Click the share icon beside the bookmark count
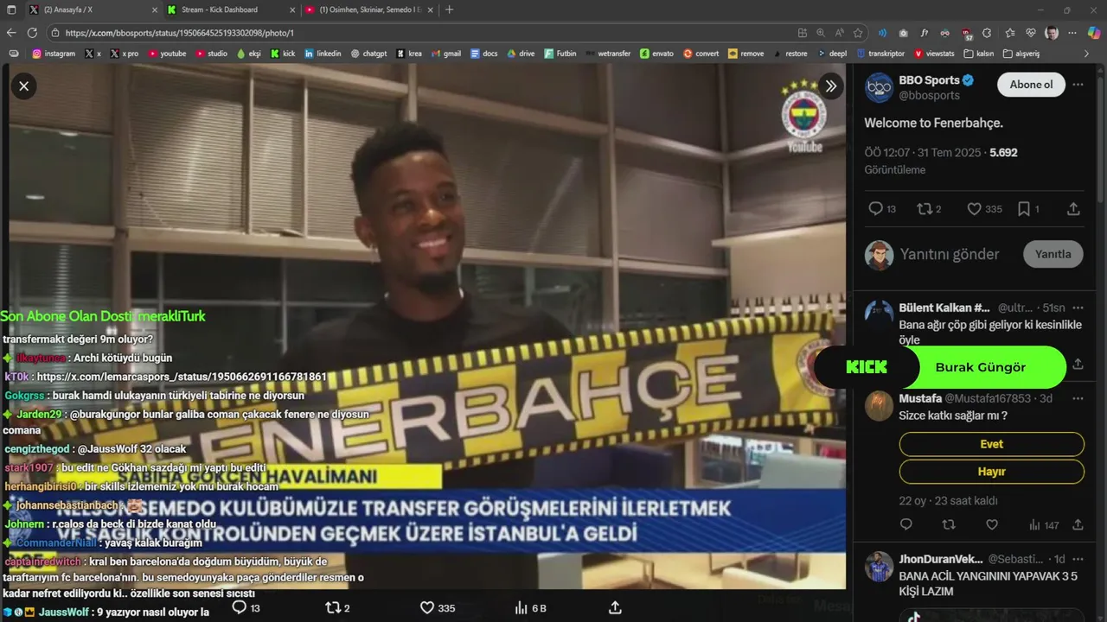This screenshot has height=622, width=1107. click(x=1073, y=209)
